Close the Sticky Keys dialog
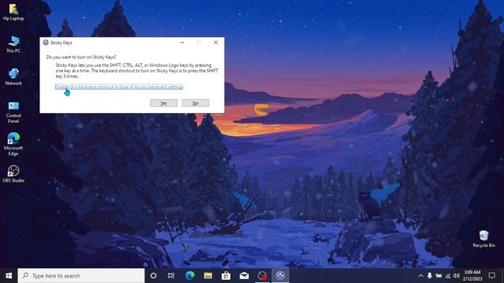504x283 pixels. [x=216, y=42]
